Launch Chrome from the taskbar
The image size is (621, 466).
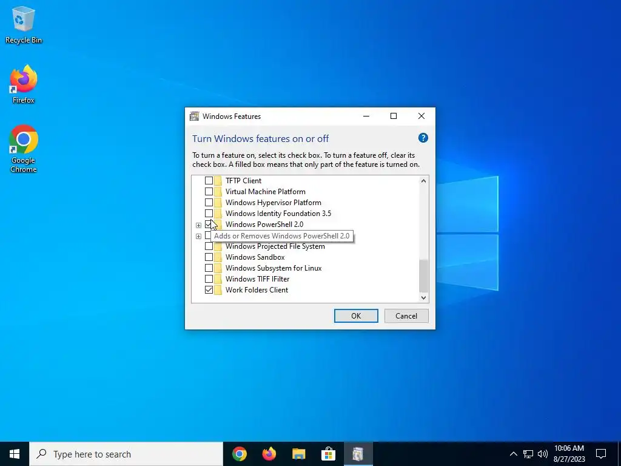(239, 454)
